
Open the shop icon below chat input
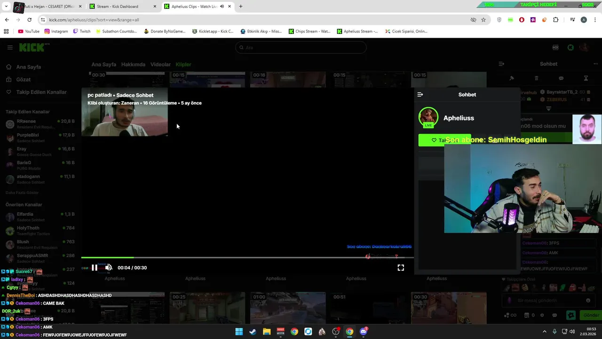pos(527,315)
